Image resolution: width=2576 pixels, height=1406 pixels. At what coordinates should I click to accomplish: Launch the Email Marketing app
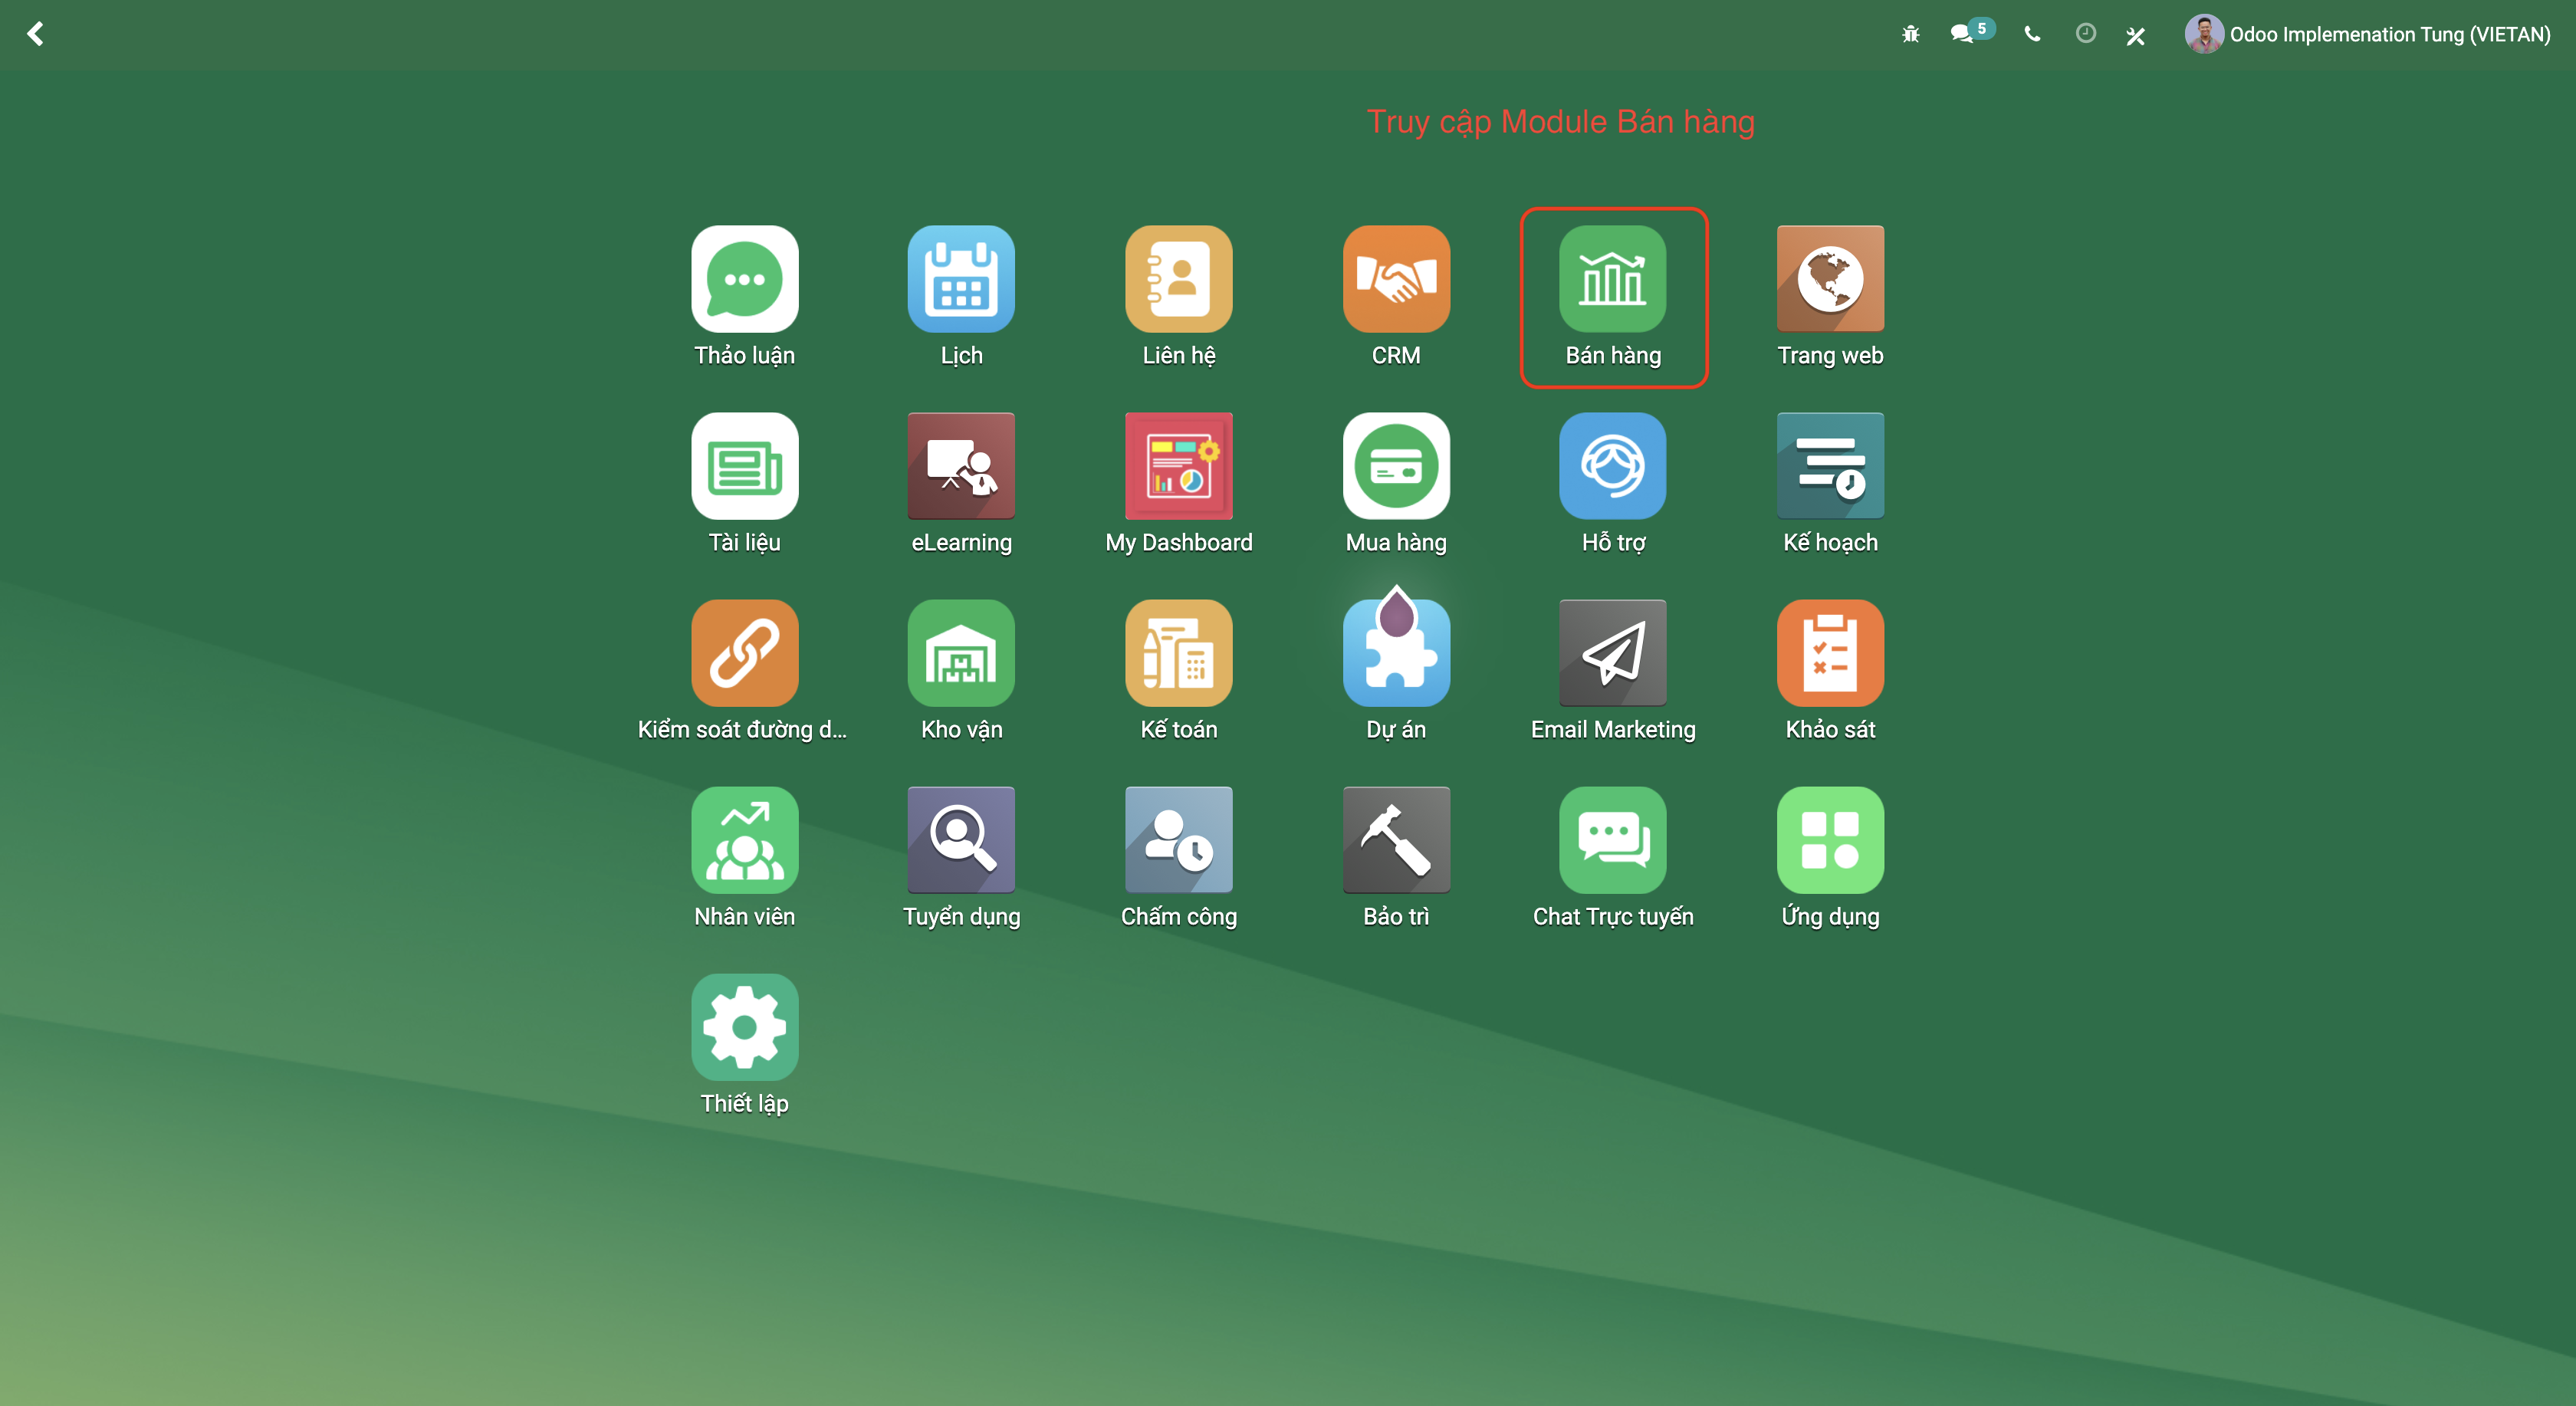tap(1612, 653)
